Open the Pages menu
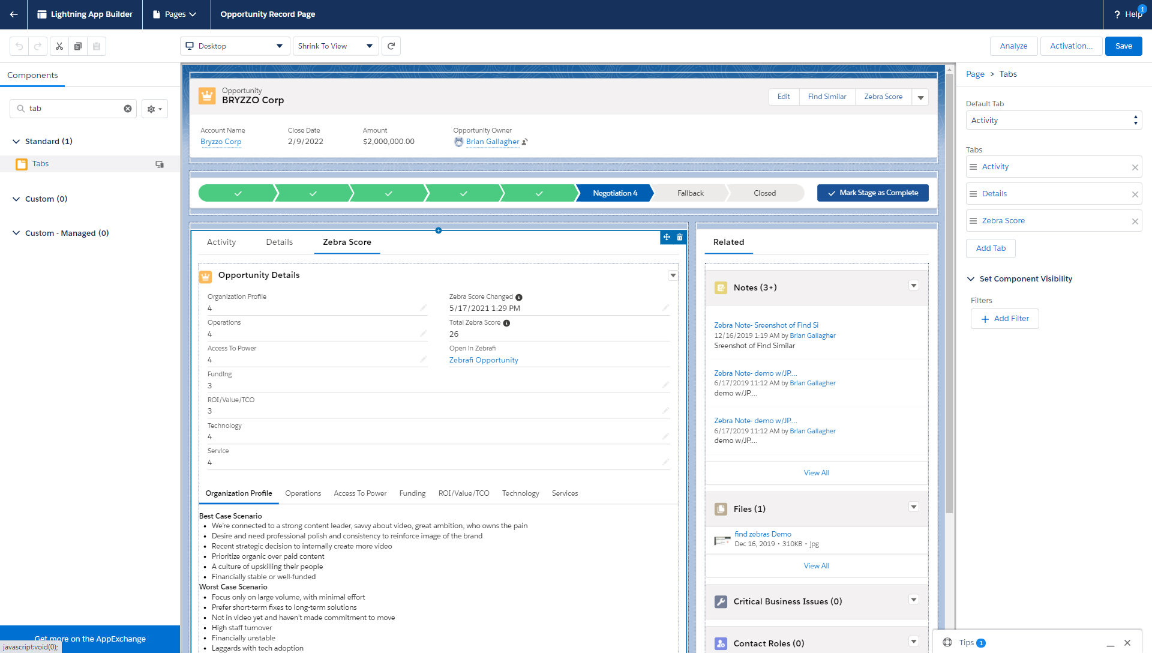 (175, 14)
